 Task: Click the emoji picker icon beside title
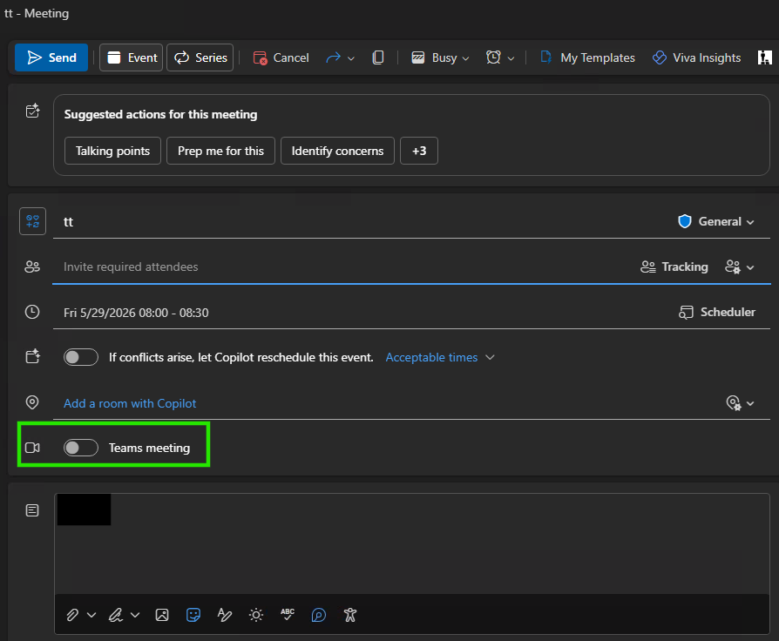(x=33, y=221)
